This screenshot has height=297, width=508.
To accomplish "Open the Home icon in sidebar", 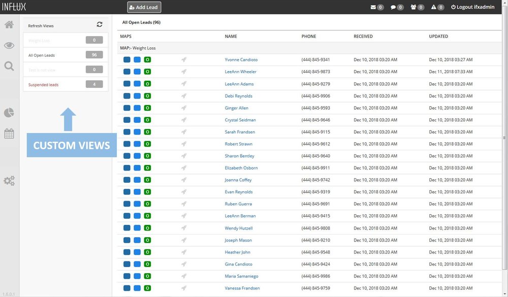I will pos(9,24).
